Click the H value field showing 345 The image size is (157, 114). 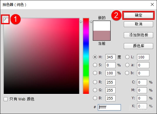pyautogui.click(x=111, y=57)
